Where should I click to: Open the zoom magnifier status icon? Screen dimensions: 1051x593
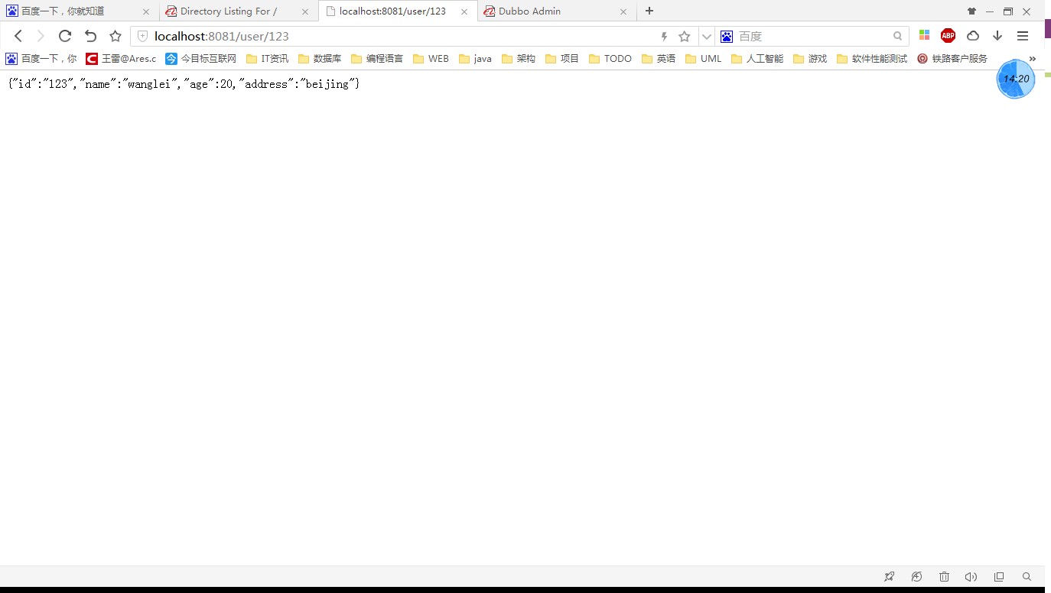click(1027, 577)
